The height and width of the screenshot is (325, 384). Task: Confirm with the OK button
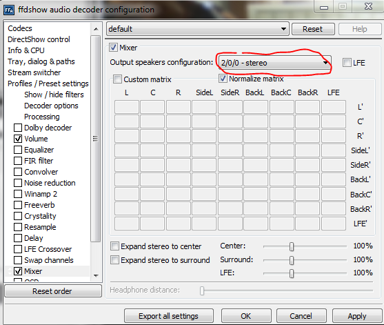[x=246, y=316]
